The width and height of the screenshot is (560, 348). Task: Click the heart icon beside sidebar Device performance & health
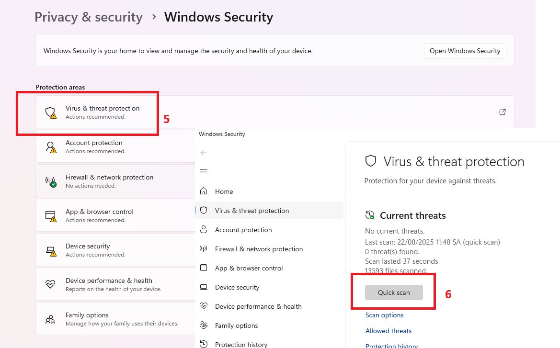click(x=204, y=306)
